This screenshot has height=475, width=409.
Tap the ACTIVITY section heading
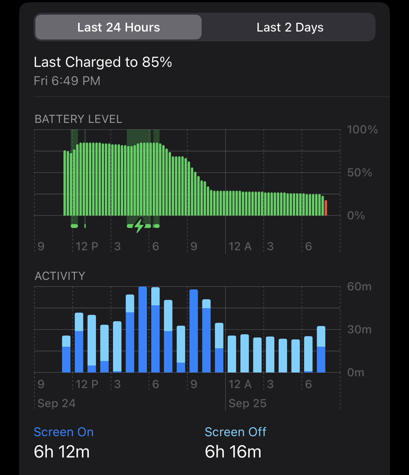pos(60,276)
